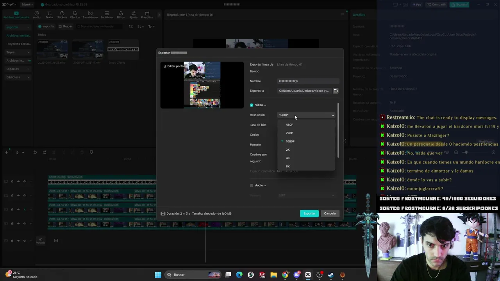Click the top Exportar button in CapCut header
The width and height of the screenshot is (500, 281).
tap(459, 5)
